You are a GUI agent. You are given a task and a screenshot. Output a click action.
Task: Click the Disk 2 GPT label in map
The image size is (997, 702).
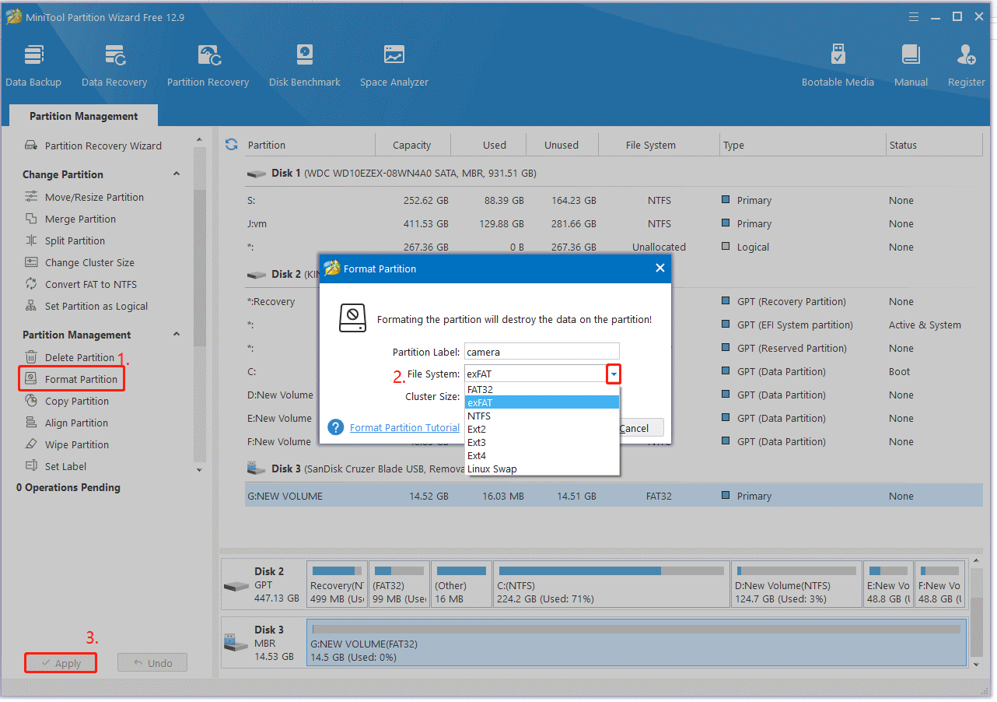[x=263, y=584]
